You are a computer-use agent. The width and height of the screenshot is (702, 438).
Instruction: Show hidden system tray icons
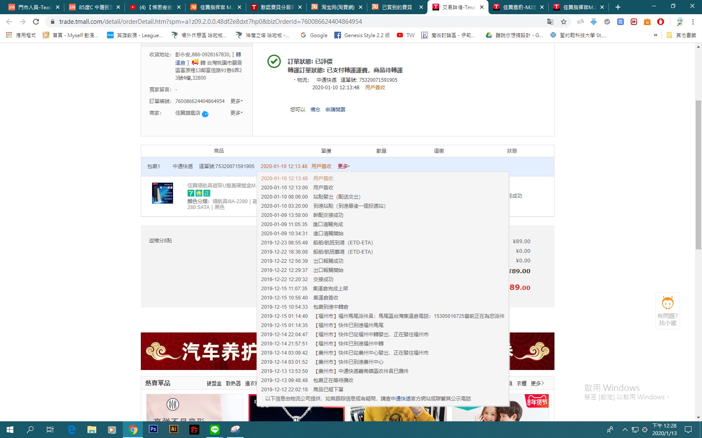click(625, 429)
